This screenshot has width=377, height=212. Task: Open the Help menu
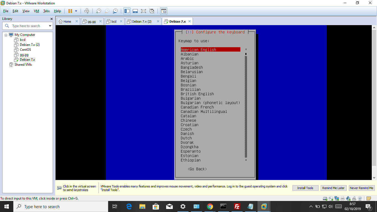click(x=57, y=11)
